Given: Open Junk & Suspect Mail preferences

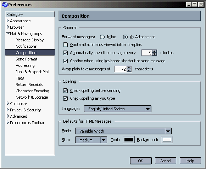Looking at the screenshot, I should click(x=32, y=72).
